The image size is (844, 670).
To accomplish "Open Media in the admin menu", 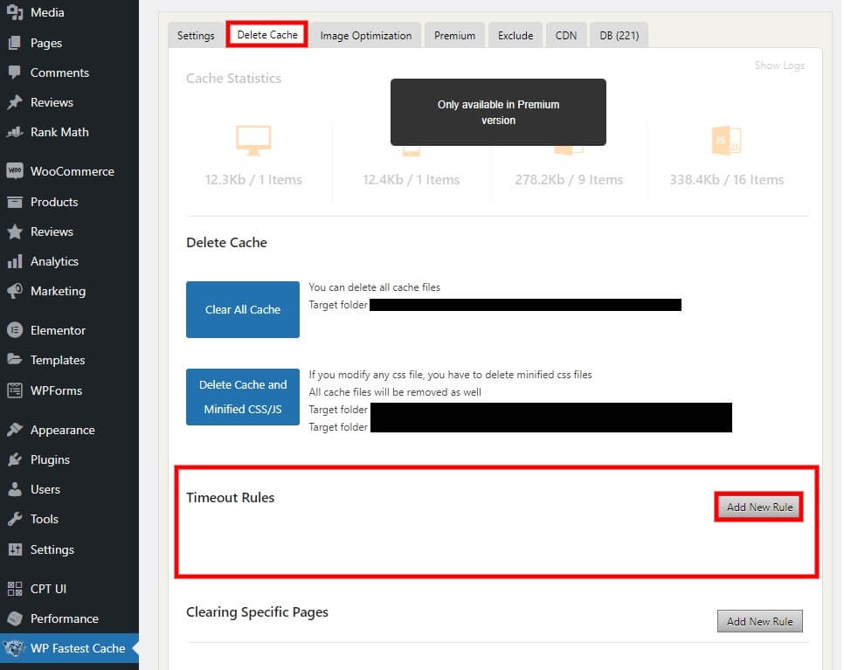I will pyautogui.click(x=47, y=12).
